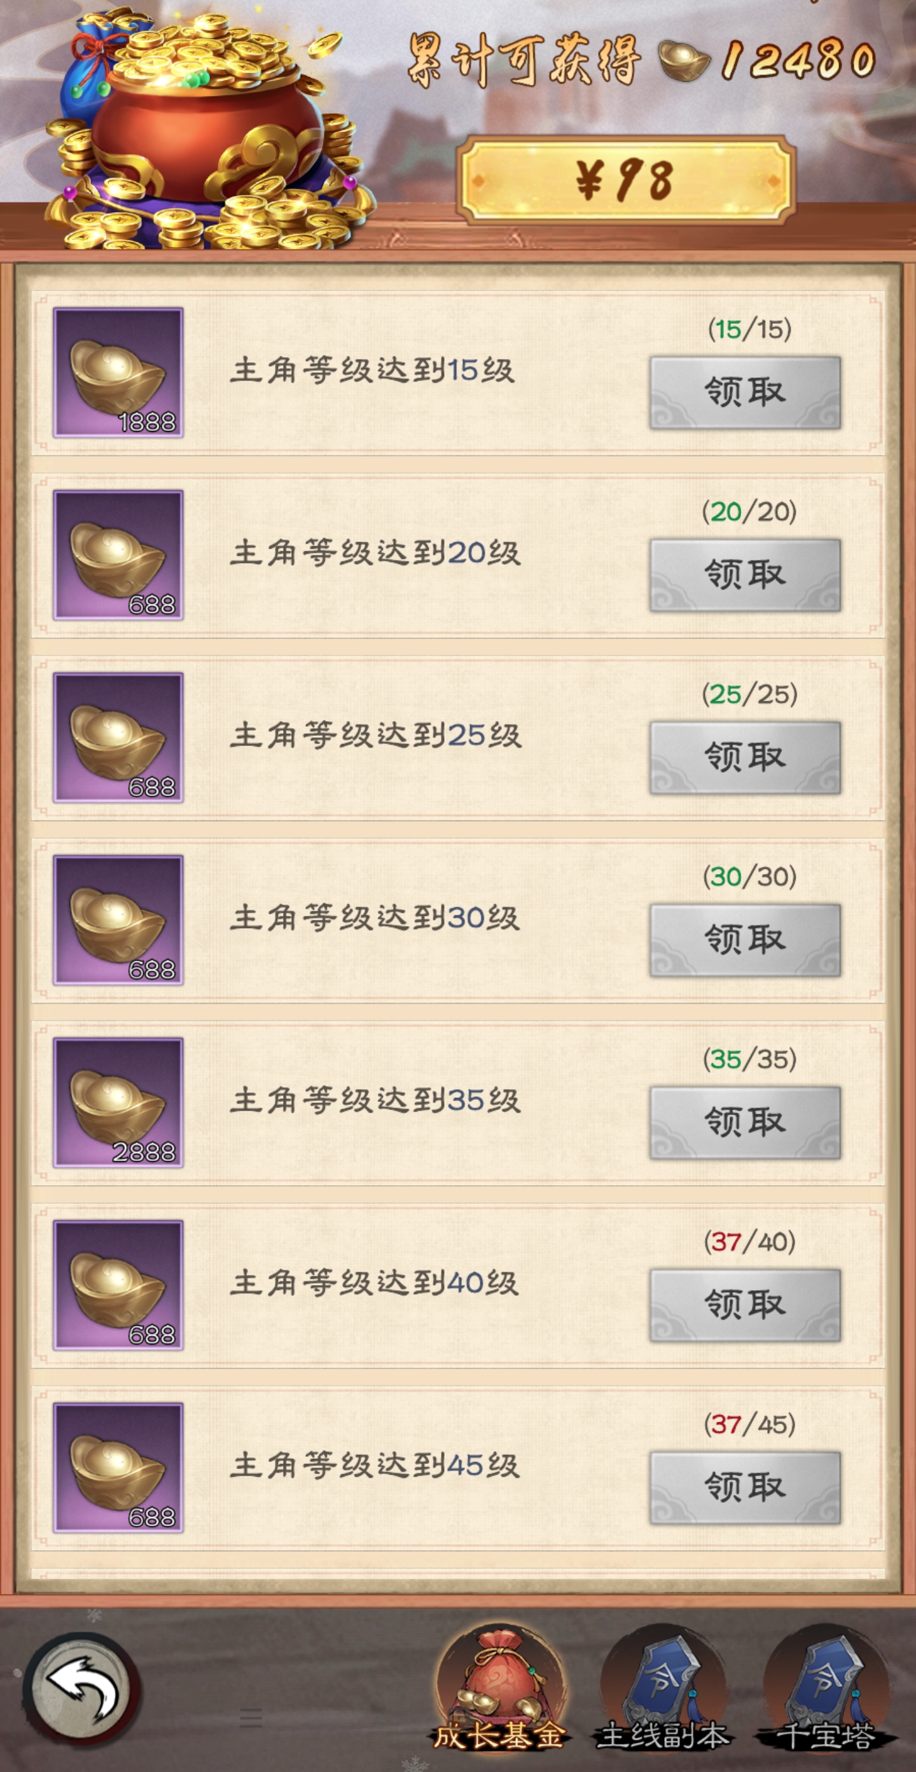The image size is (916, 1772).
Task: Claim the level 20 reward
Action: coord(745,575)
